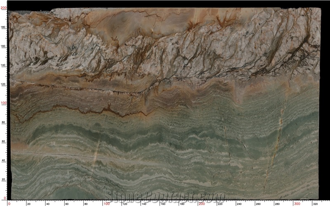Click the 80 label on the vertical ruler

coord(4,122)
